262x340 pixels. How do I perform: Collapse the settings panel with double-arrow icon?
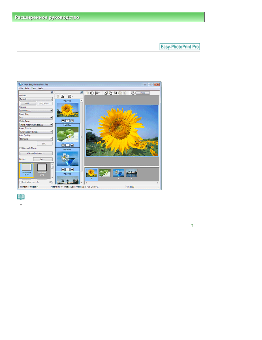52,92
